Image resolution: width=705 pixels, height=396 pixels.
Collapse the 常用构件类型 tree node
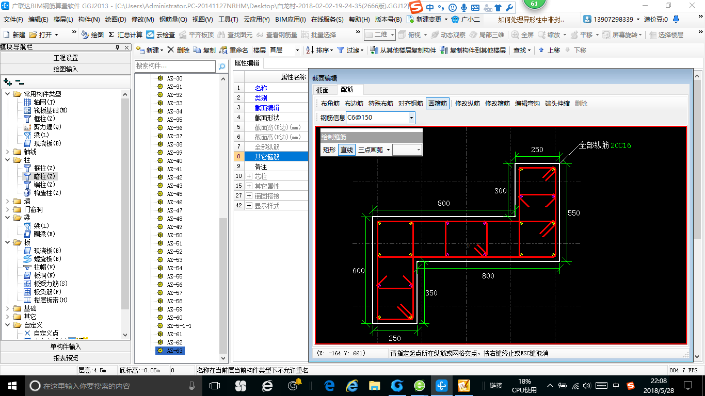click(8, 94)
